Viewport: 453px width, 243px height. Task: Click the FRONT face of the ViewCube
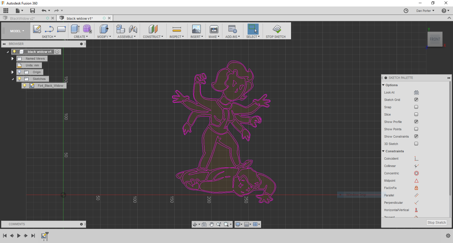435,39
